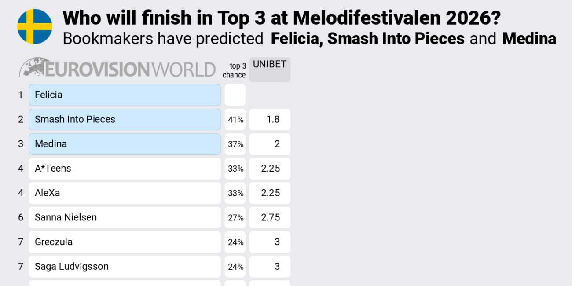Click the Saga Ludvigsson entry
This screenshot has width=572, height=286.
point(125,267)
